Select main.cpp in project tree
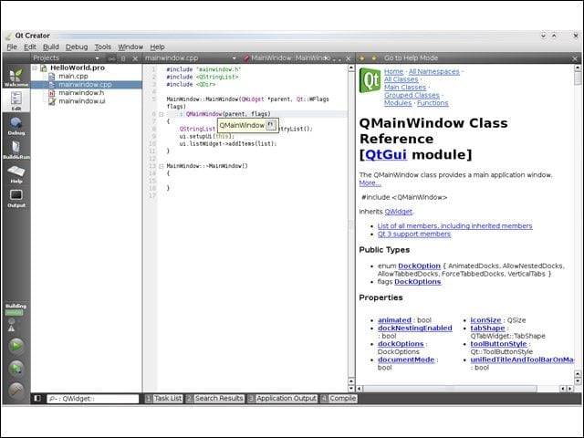This screenshot has width=584, height=438. [73, 76]
